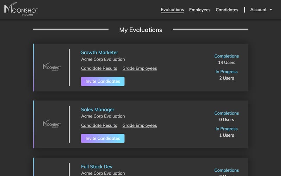
Task: Click Completions label in Full Stack Dev card
Action: click(227, 170)
